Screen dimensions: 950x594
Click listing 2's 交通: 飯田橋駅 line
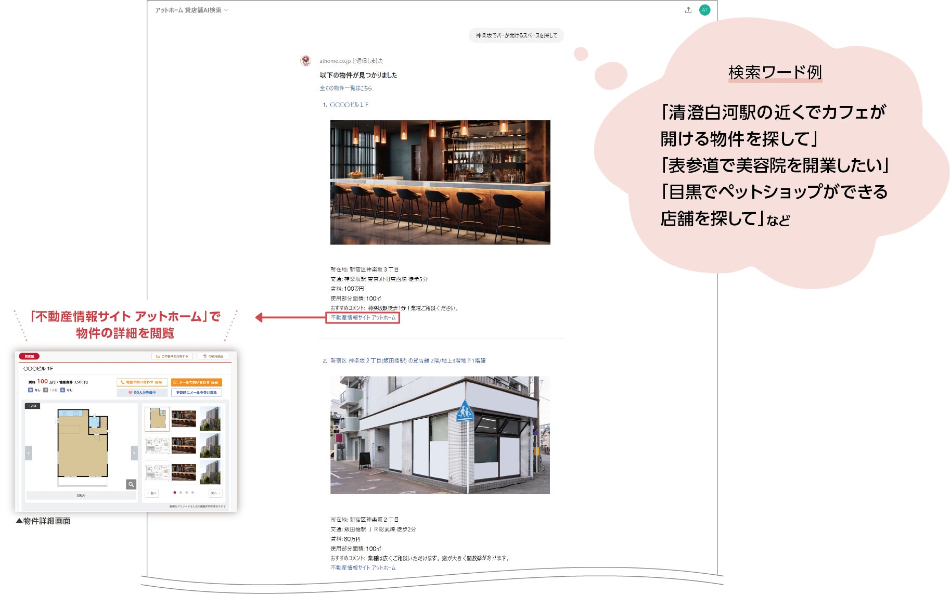point(373,530)
